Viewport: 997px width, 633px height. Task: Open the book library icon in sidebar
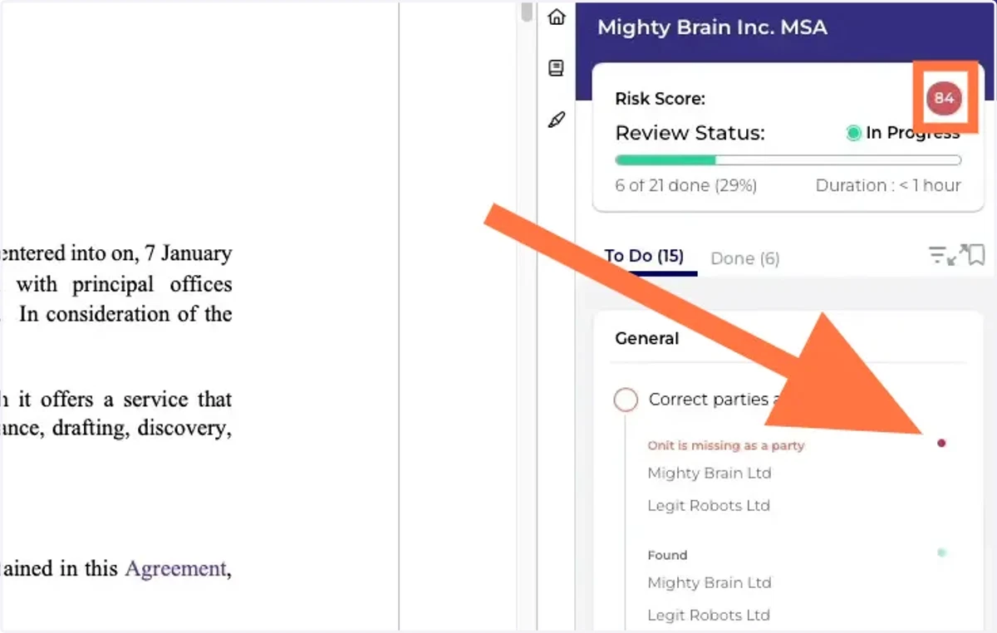point(557,68)
